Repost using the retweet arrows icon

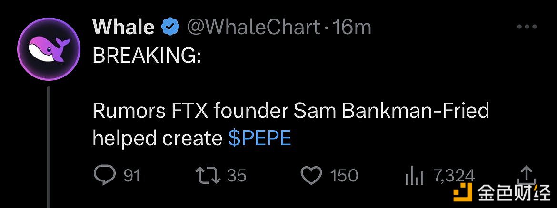pos(208,176)
